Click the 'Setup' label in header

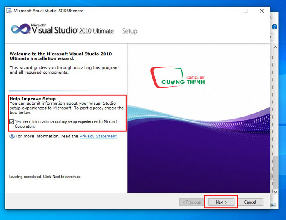point(130,31)
